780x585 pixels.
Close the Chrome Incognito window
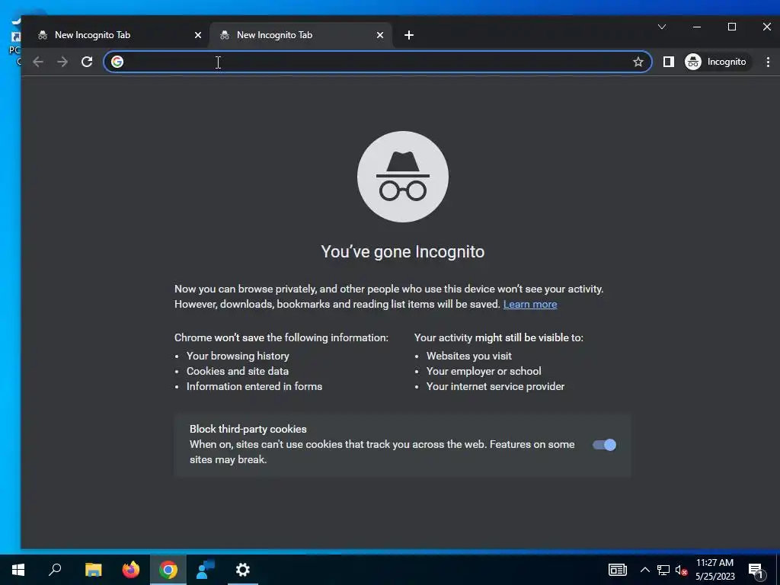tap(766, 27)
